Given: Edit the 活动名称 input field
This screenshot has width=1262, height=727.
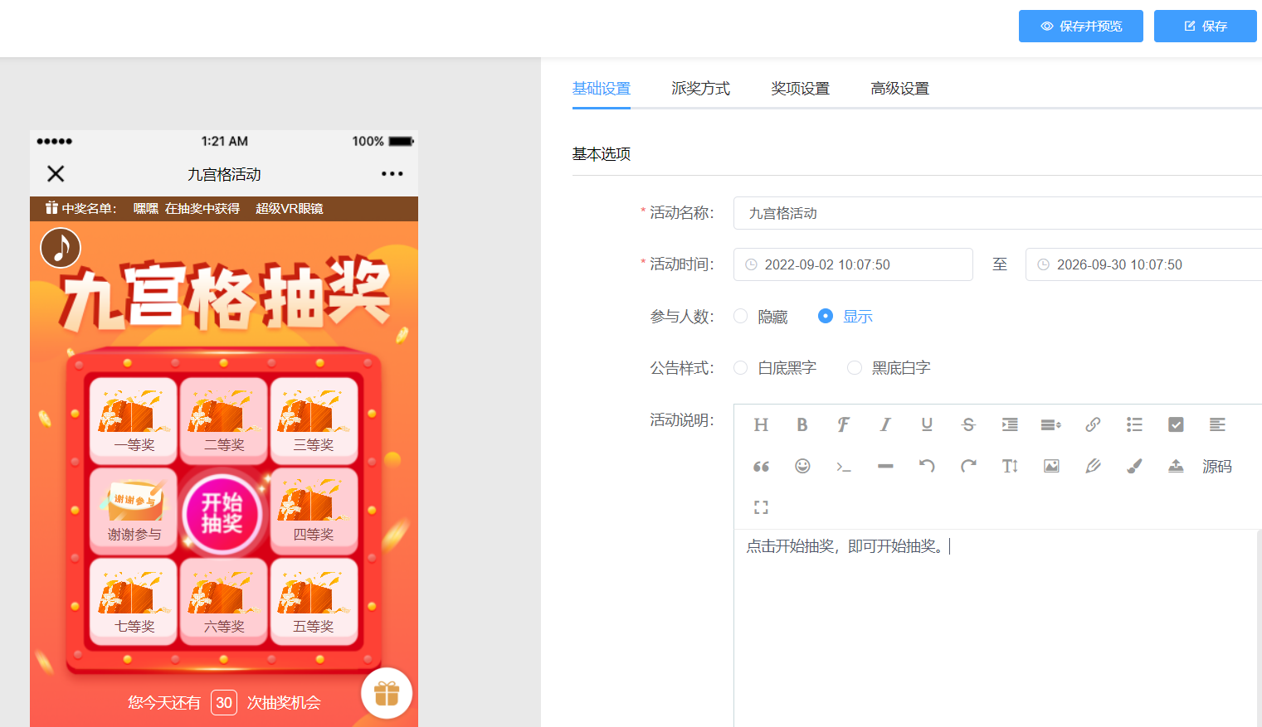Looking at the screenshot, I should 997,213.
